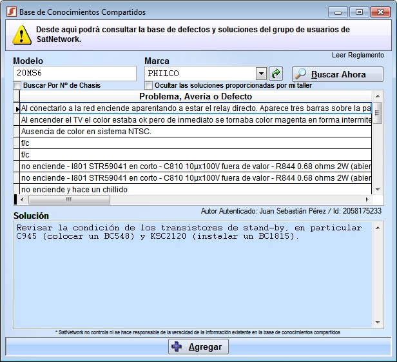
Task: Click the 'Autor Autenticado: Juan Sebastián Pérez' text
Action: (x=264, y=211)
